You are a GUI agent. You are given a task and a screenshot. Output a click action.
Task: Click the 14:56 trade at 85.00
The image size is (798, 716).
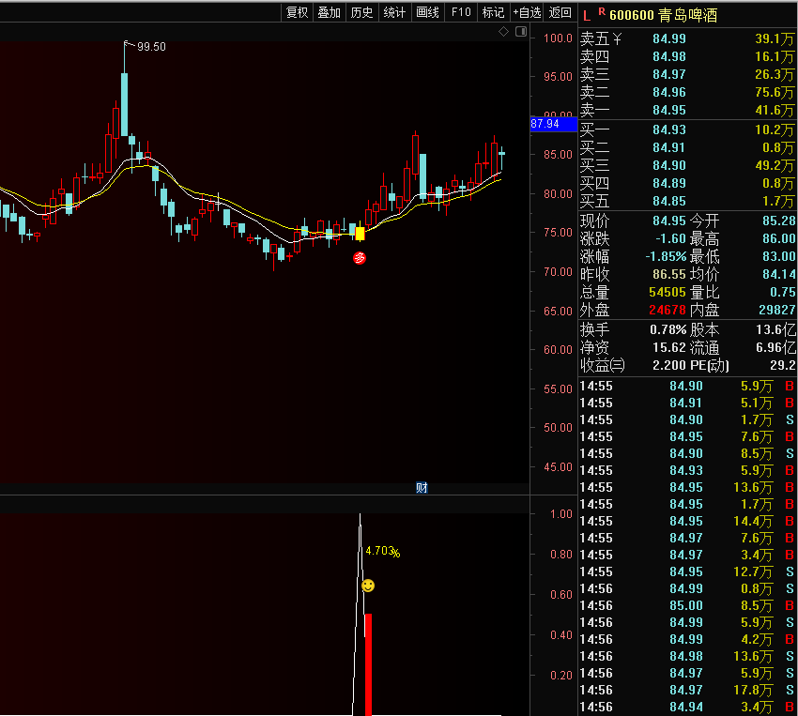coord(687,605)
